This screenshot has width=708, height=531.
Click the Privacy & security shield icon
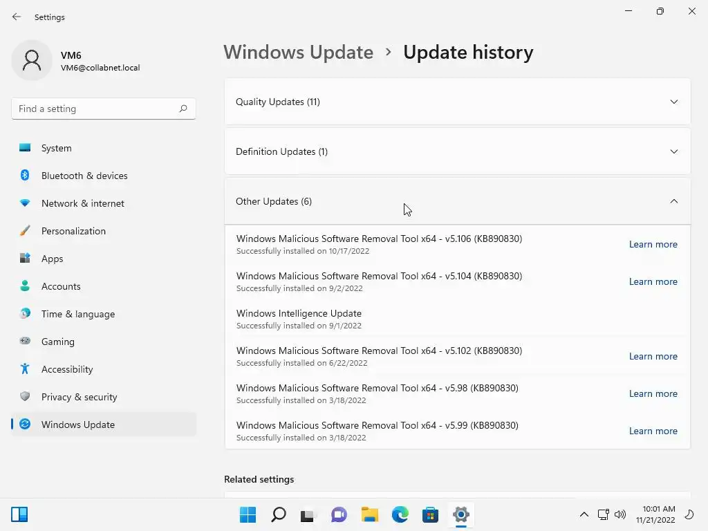click(25, 396)
